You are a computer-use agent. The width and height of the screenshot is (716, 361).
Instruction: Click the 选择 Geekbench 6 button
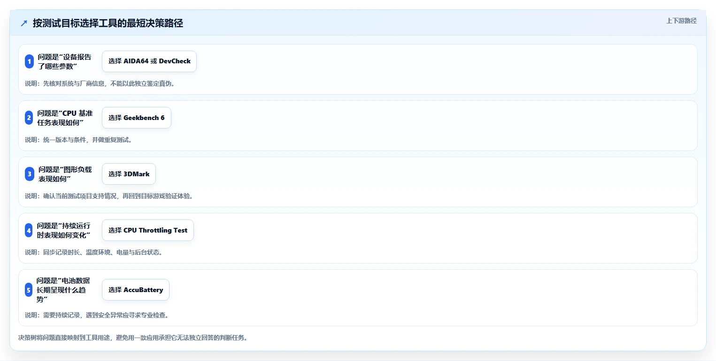click(x=137, y=118)
